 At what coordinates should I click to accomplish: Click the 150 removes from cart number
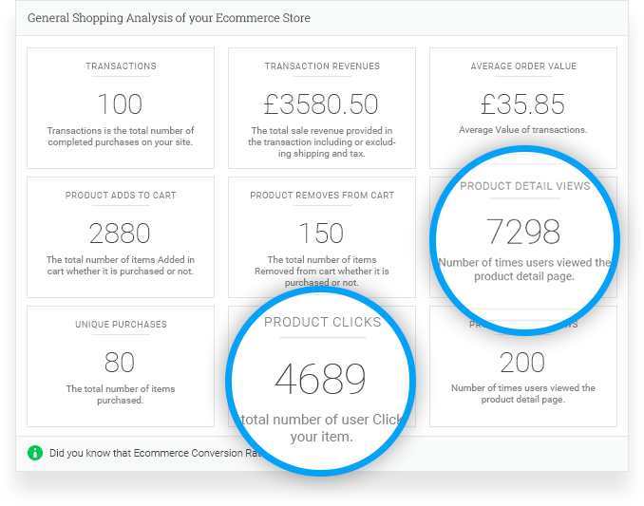point(321,234)
